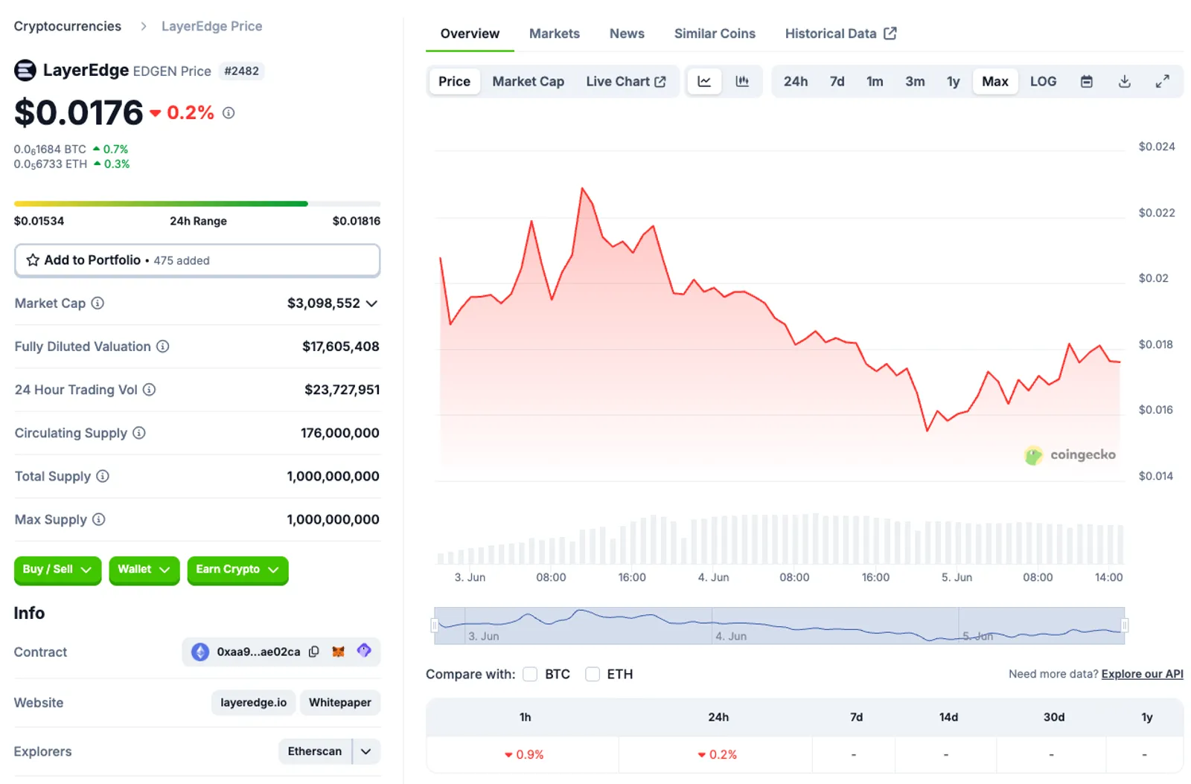1191x784 pixels.
Task: Select the Market Cap chart tab
Action: (529, 82)
